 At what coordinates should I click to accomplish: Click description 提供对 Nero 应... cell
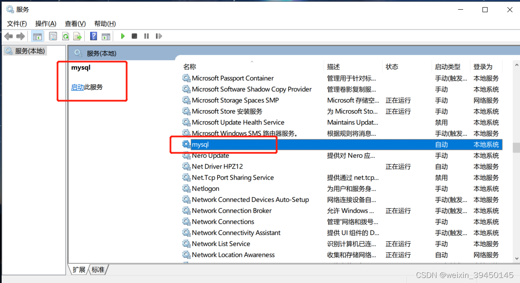[351, 156]
